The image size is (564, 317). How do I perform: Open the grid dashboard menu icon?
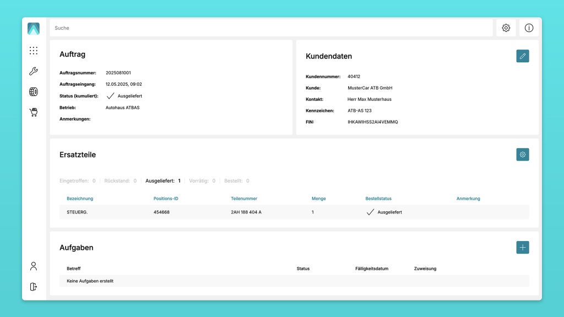coord(34,51)
